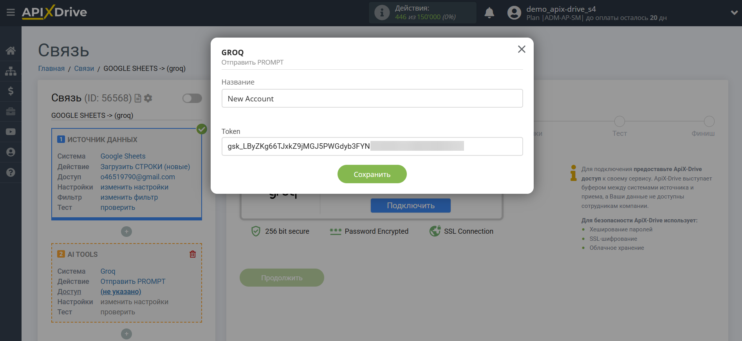Open connections sitemap icon in sidebar
The width and height of the screenshot is (742, 341).
tap(11, 71)
